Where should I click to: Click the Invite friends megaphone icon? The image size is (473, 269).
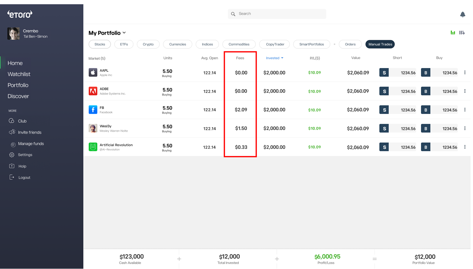tap(12, 132)
